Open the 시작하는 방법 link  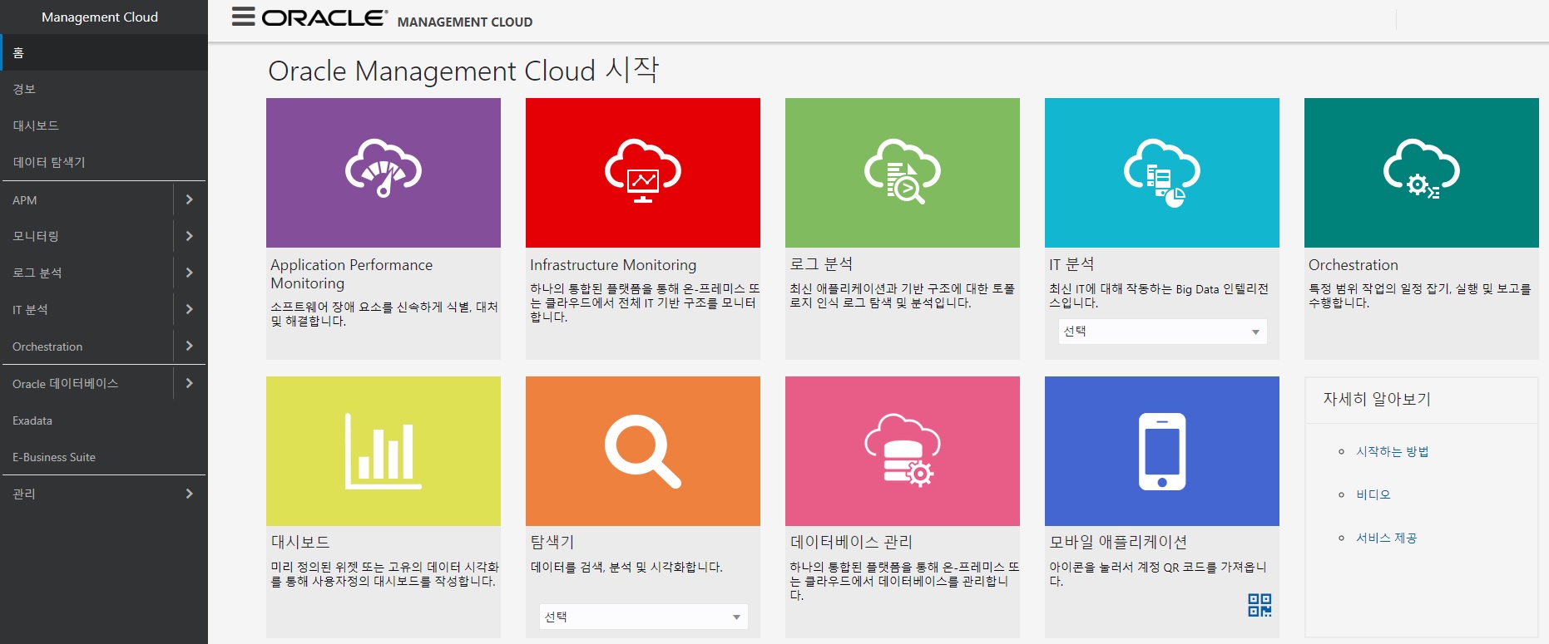(1392, 451)
